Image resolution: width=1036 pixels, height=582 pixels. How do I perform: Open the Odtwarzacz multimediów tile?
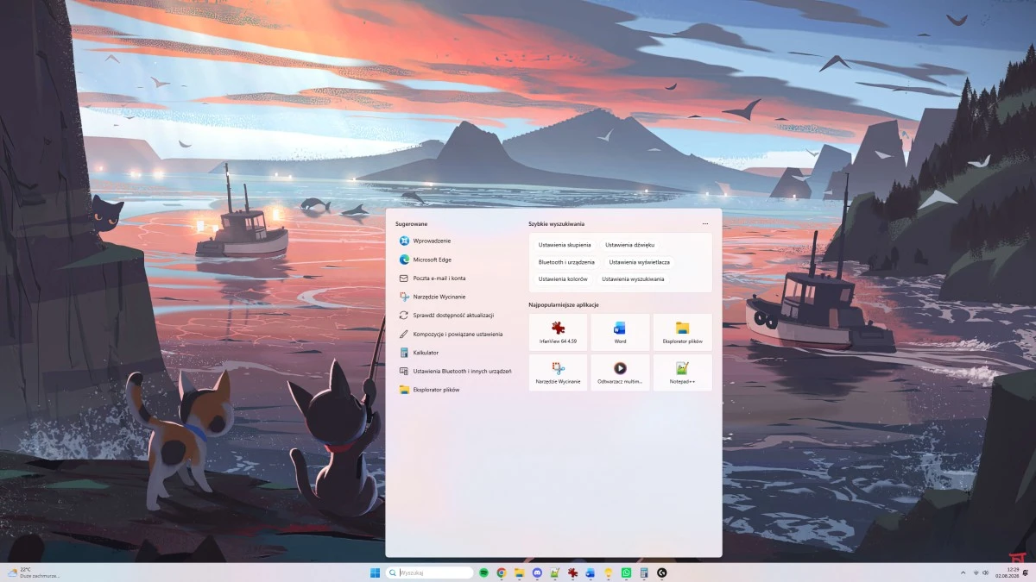[620, 372]
